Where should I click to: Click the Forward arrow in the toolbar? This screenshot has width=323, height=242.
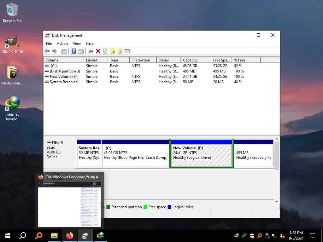[54, 51]
